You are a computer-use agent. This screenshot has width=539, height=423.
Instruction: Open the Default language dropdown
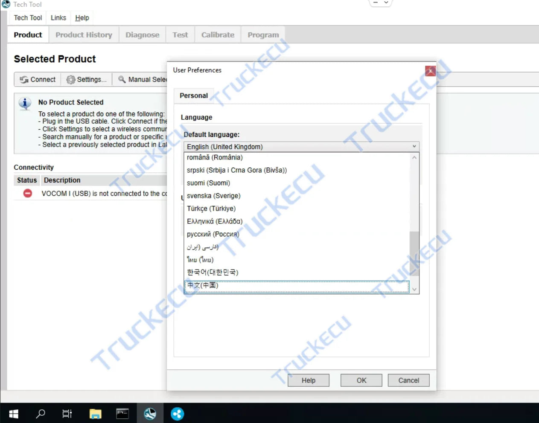414,146
